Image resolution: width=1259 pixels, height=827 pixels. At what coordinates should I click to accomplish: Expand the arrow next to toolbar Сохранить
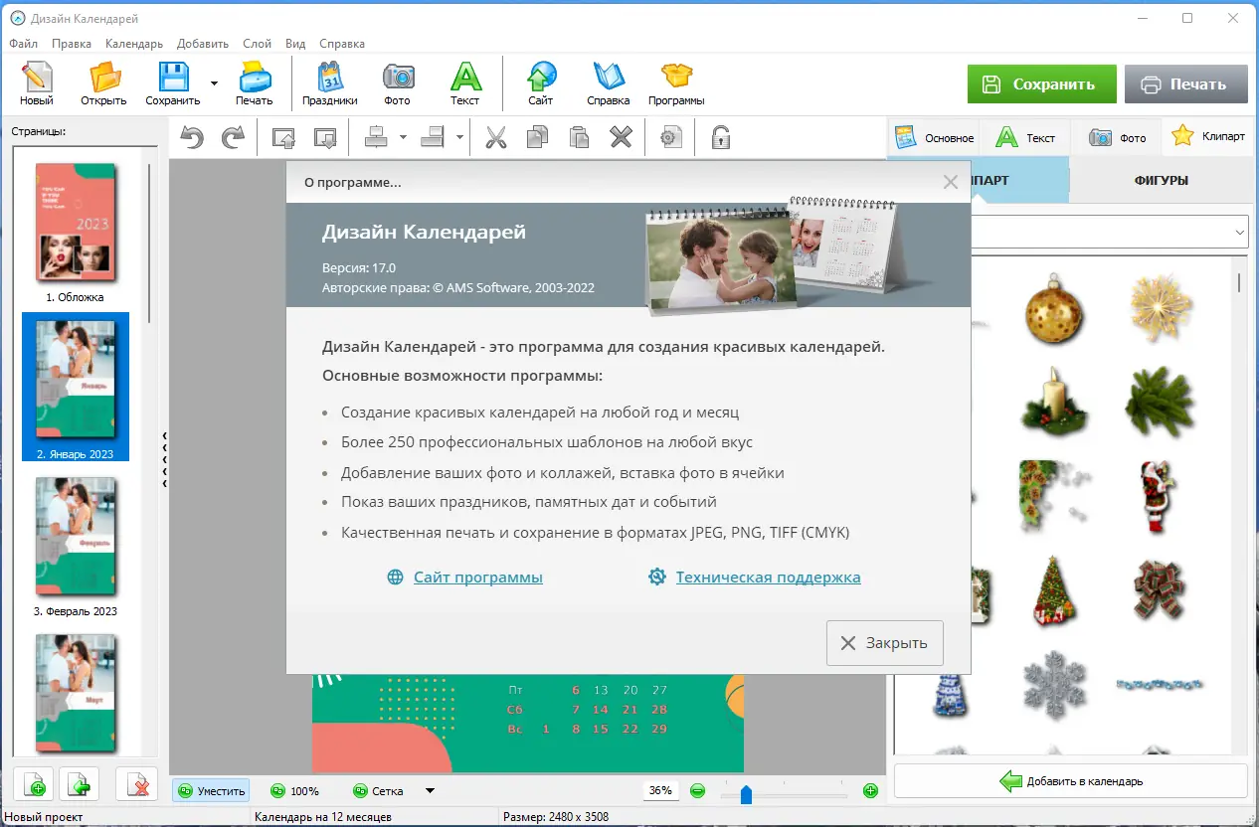pyautogui.click(x=214, y=83)
